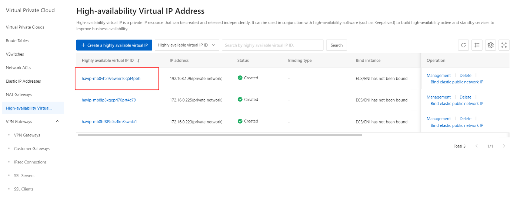Go to next page arrow
Viewport: 510px width, 214px height.
[x=504, y=146]
